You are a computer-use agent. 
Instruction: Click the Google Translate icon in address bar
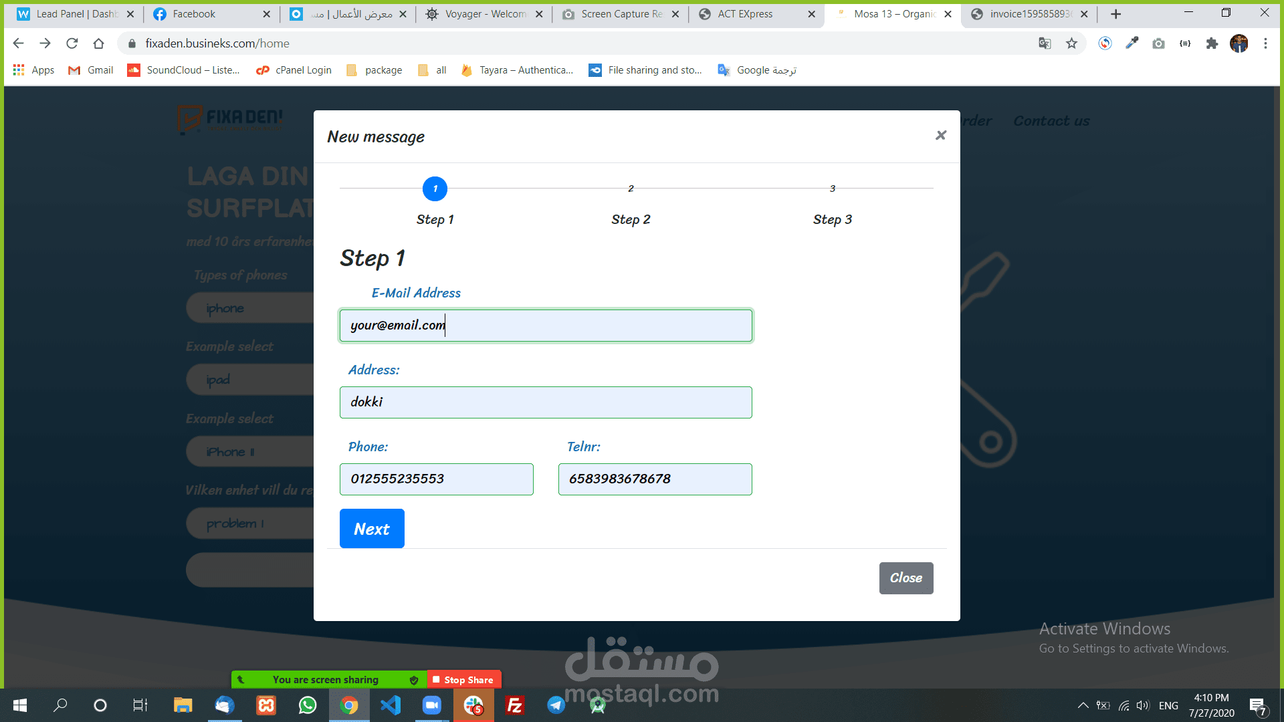(x=1045, y=43)
